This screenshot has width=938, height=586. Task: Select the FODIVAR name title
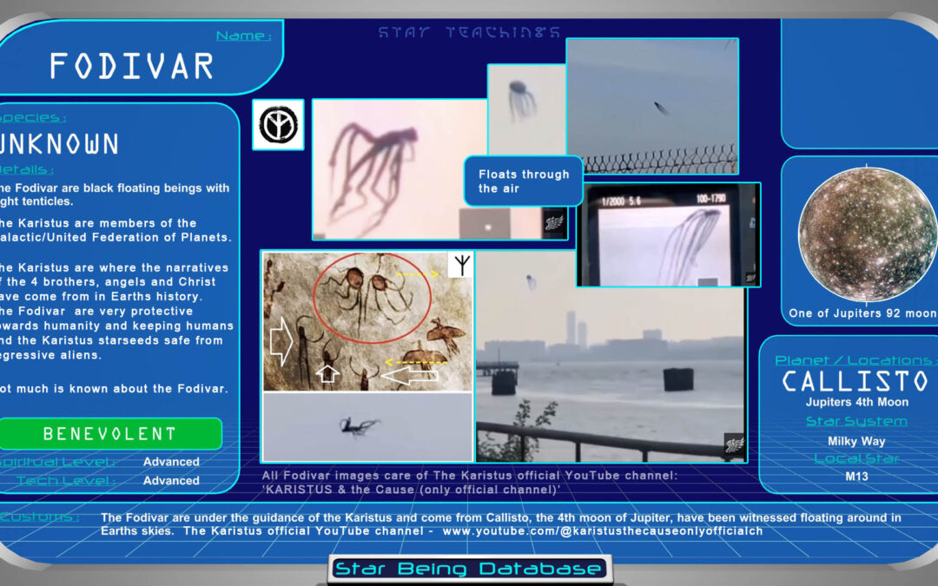click(x=132, y=66)
